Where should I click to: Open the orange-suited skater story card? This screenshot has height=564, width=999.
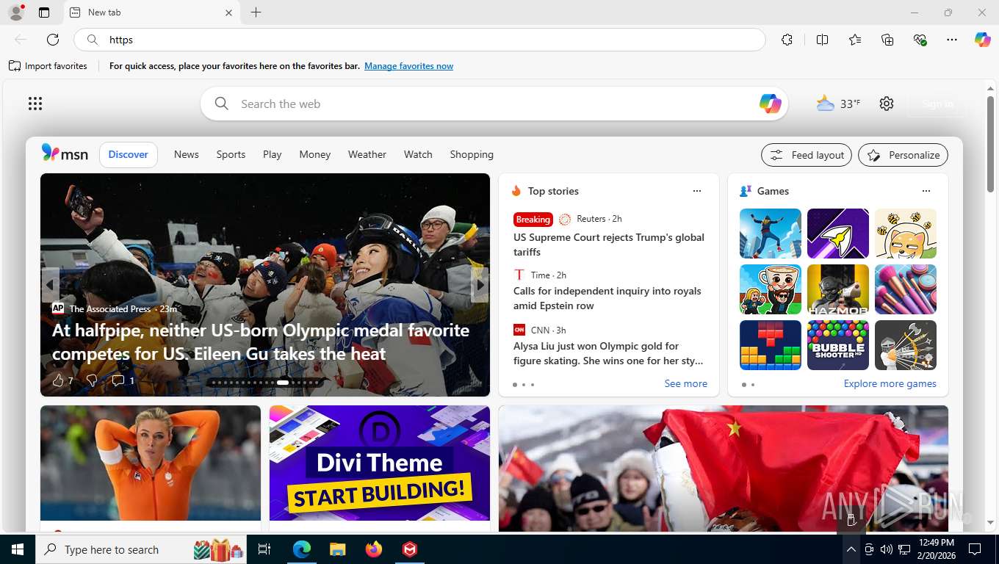click(151, 463)
